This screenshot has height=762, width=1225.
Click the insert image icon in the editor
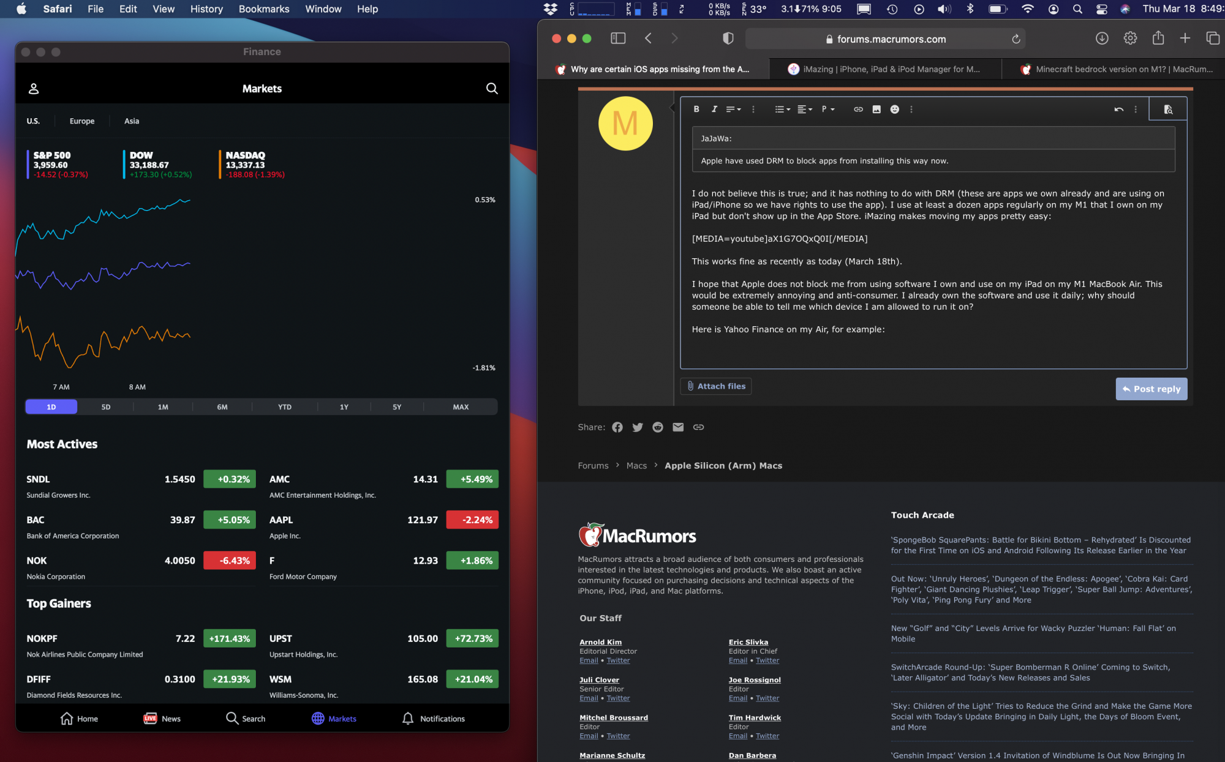pyautogui.click(x=876, y=109)
